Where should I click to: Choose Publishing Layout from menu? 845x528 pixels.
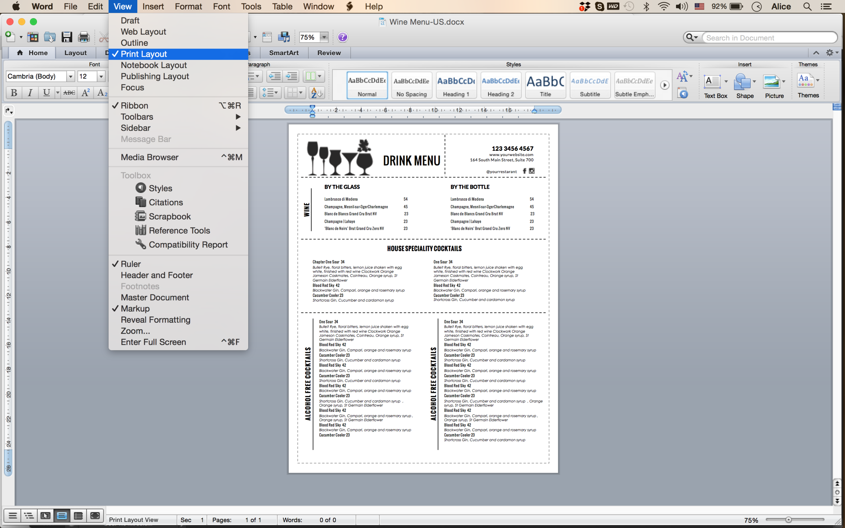pyautogui.click(x=178, y=77)
